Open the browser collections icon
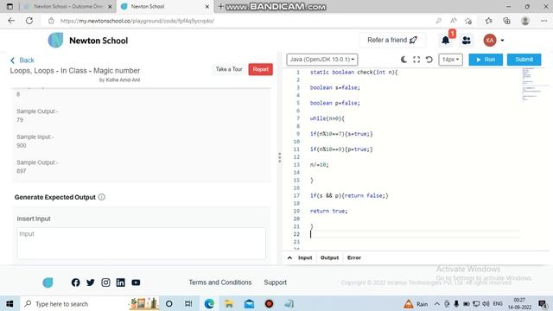Viewport: 553px width, 311px height. [x=507, y=21]
